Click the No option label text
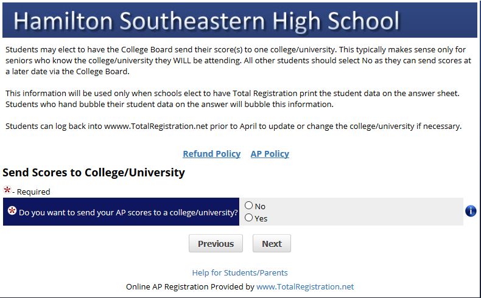 260,206
